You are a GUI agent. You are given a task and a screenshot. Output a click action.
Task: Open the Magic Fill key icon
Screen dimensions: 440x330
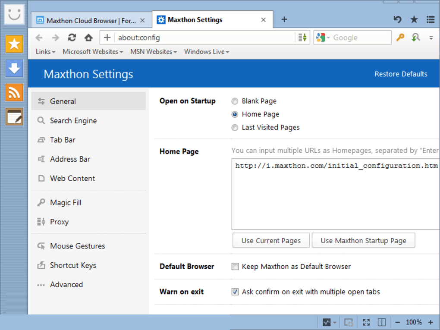click(x=400, y=38)
